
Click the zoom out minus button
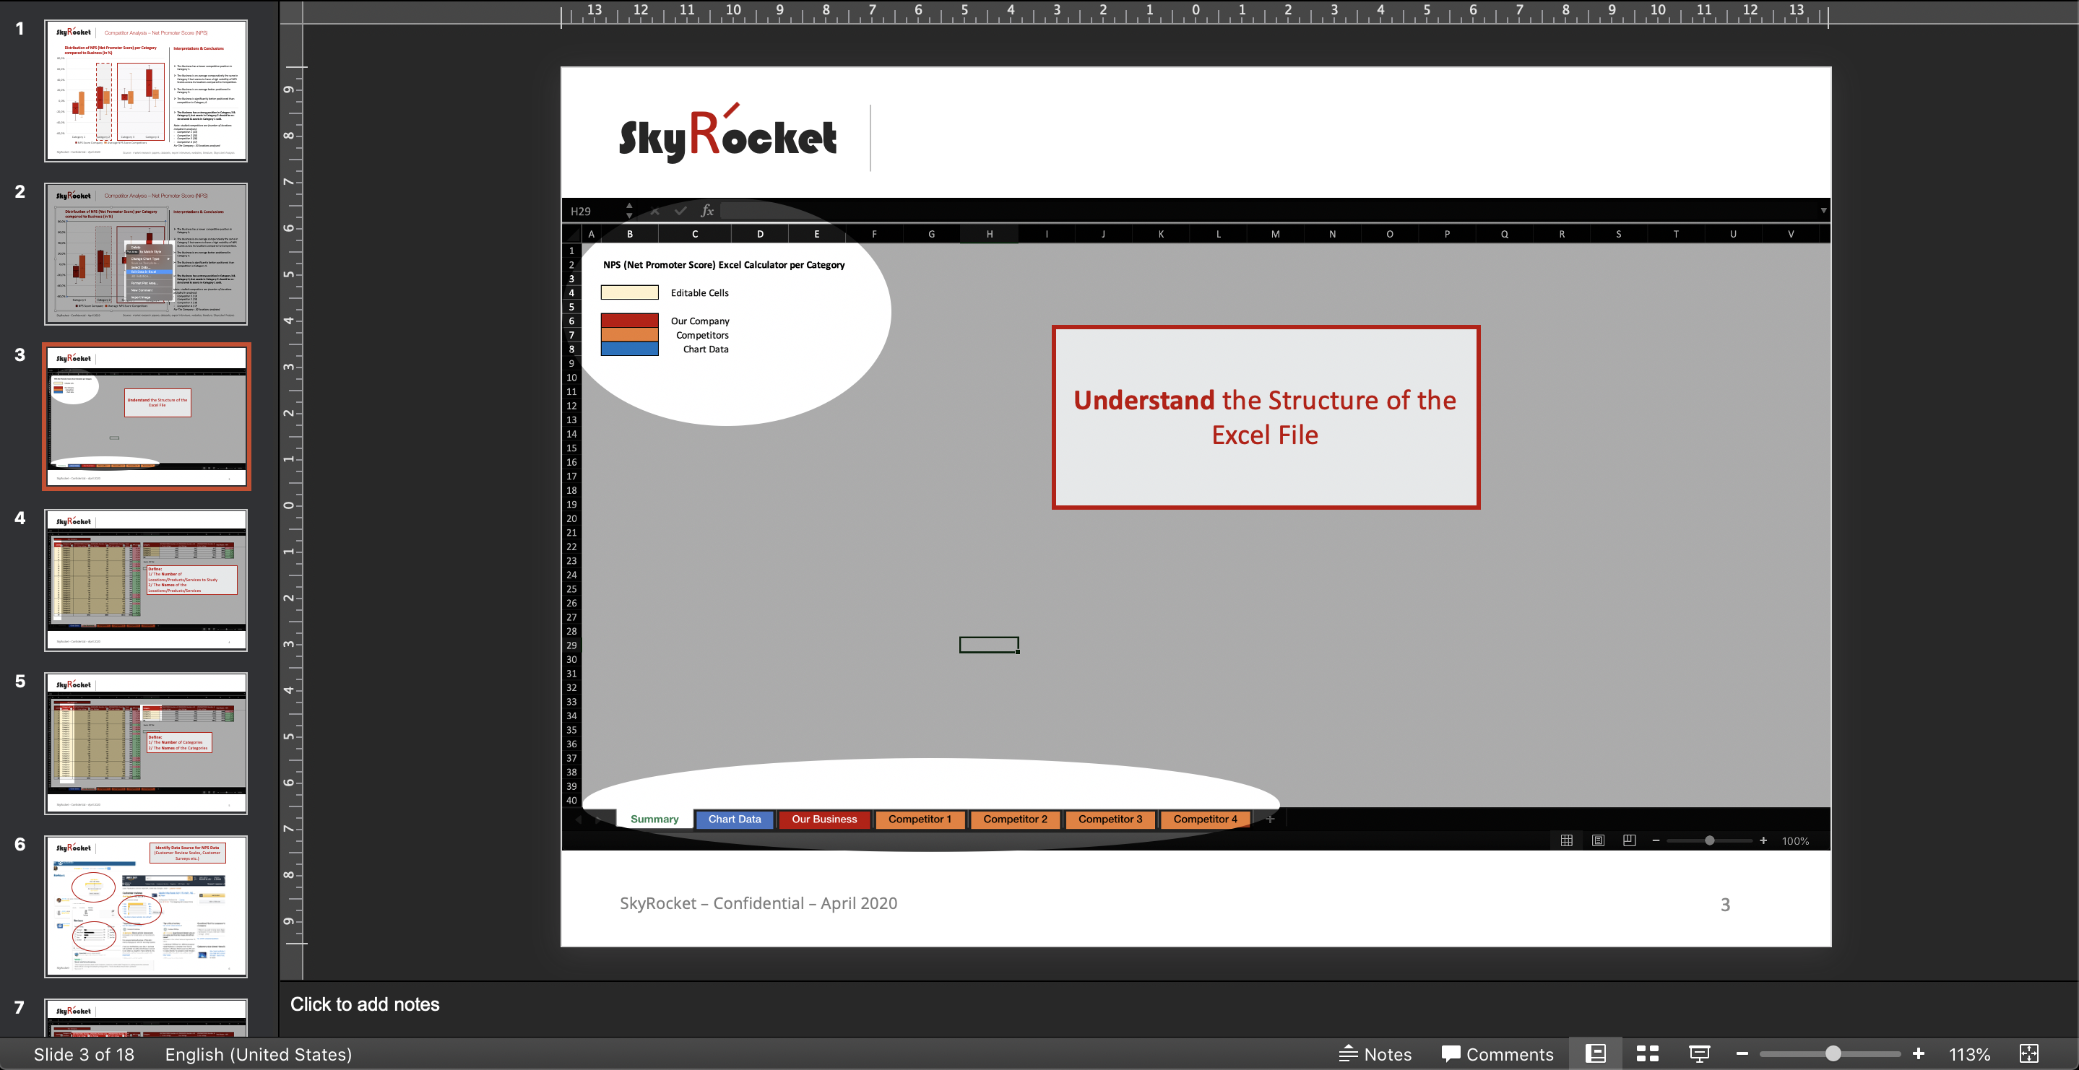tap(1742, 1054)
